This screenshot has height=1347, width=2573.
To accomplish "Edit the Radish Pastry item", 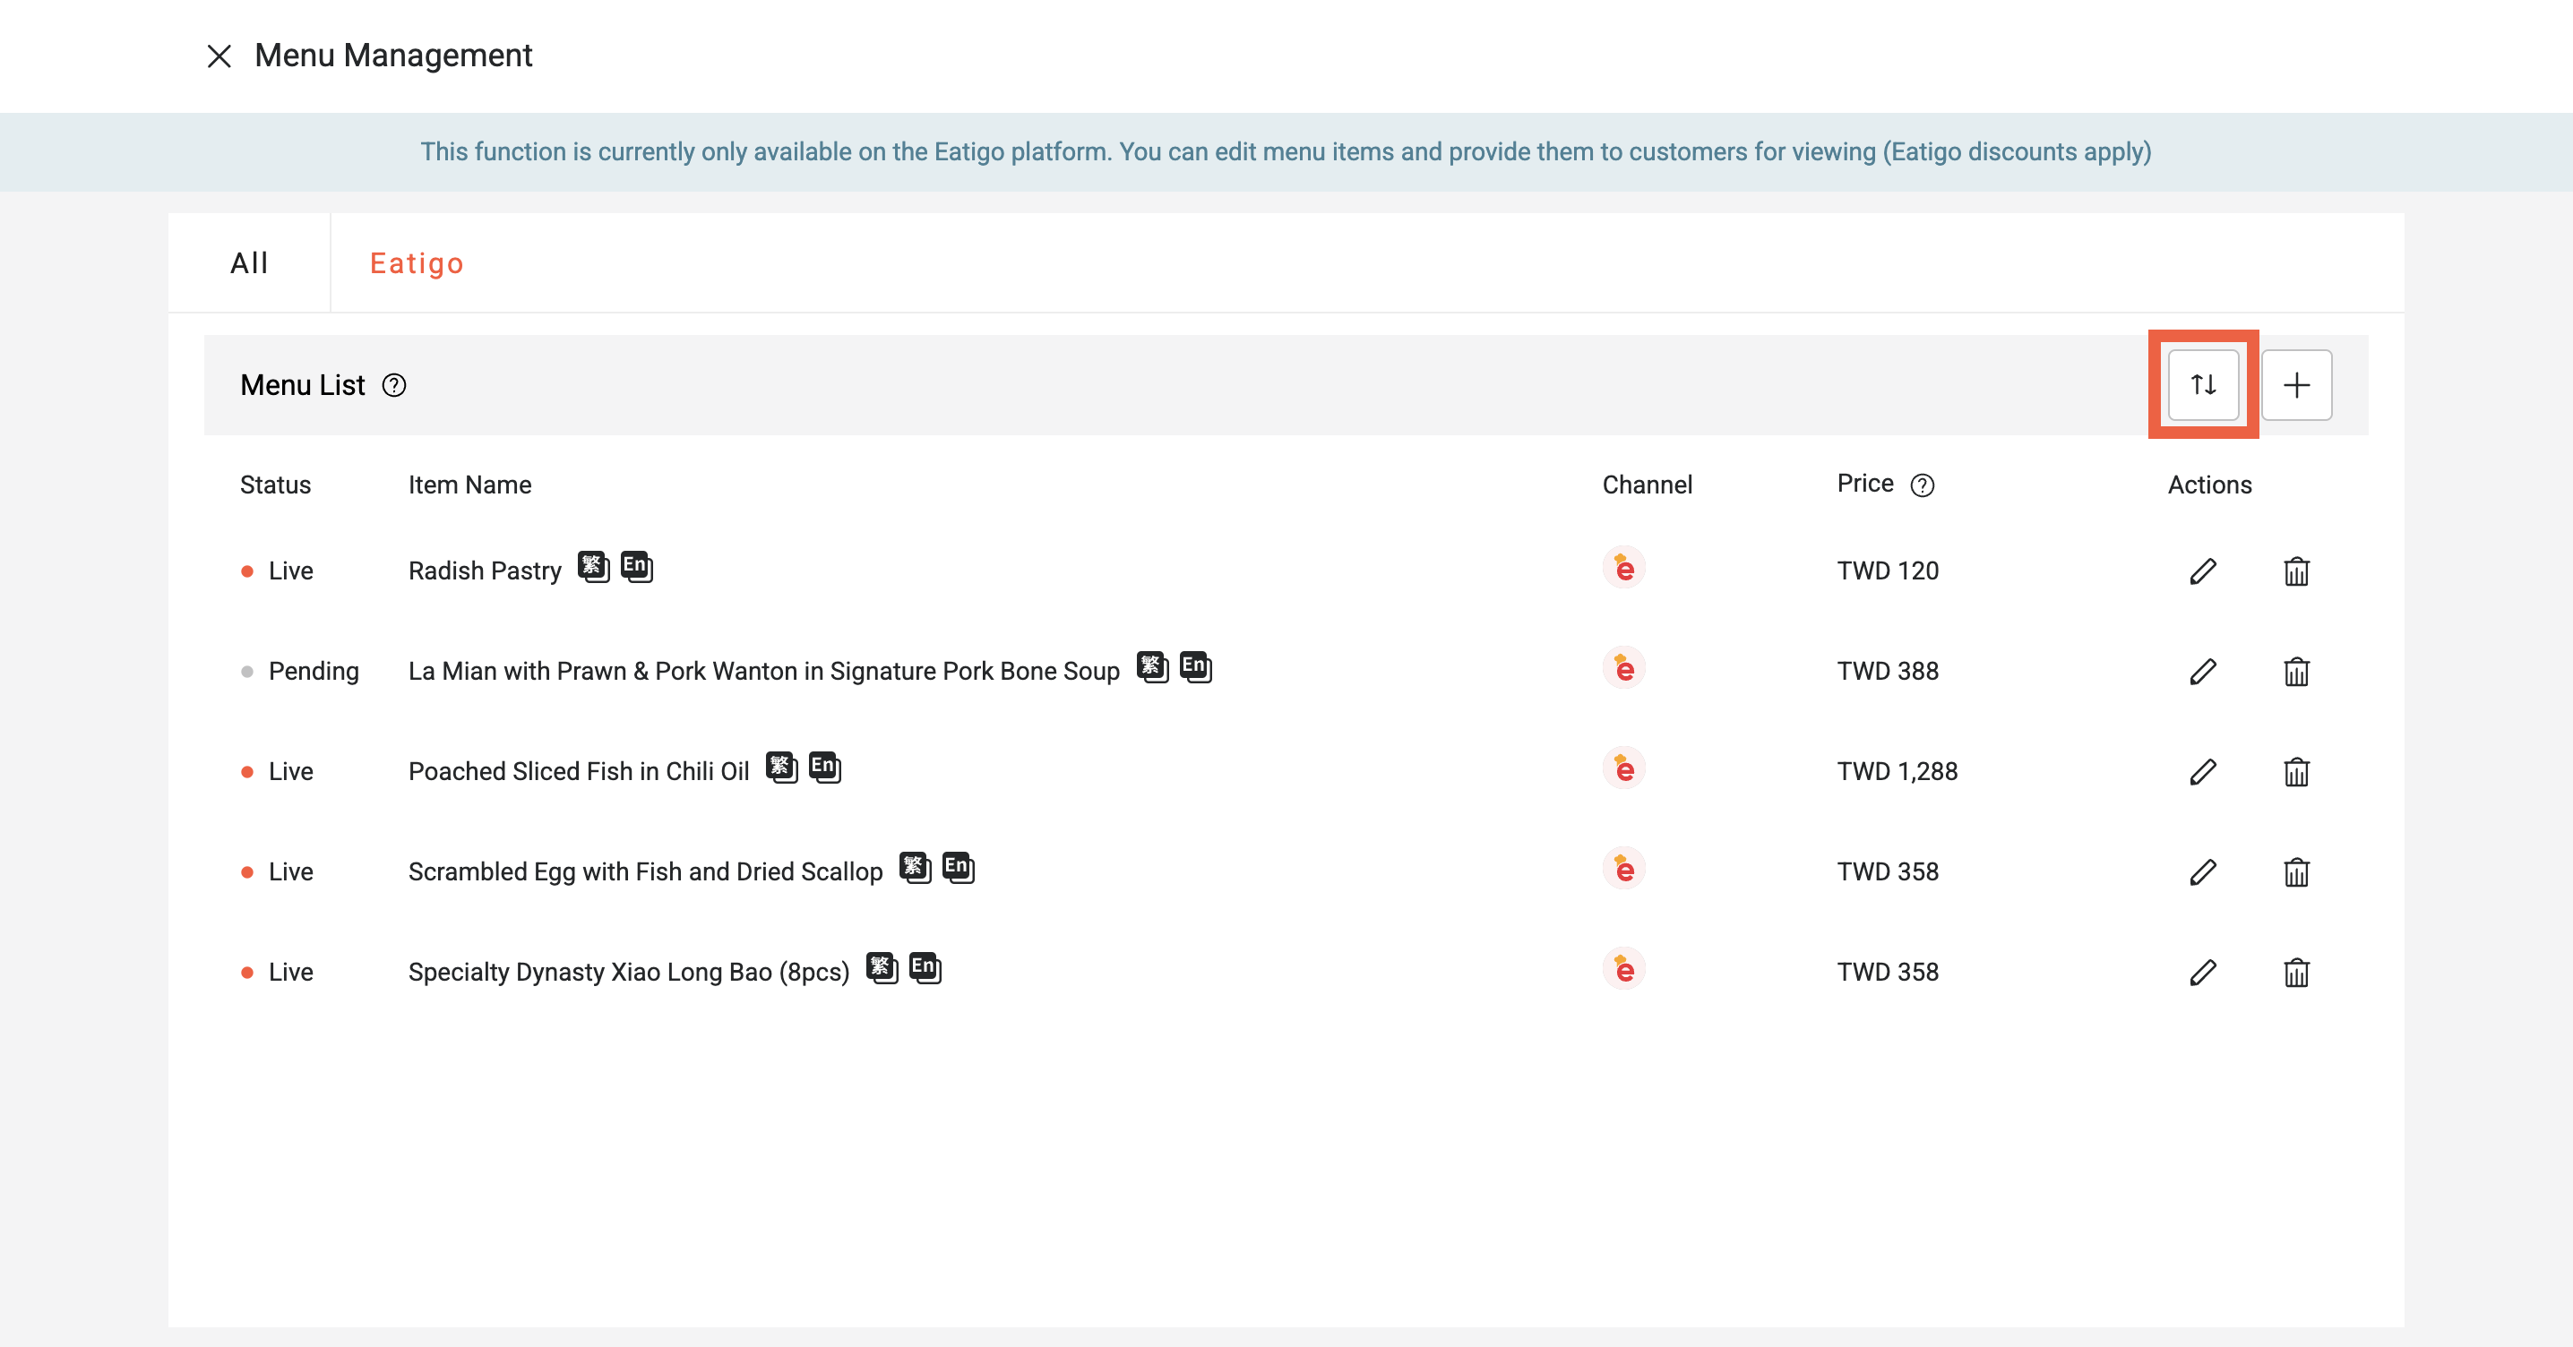I will pos(2203,571).
